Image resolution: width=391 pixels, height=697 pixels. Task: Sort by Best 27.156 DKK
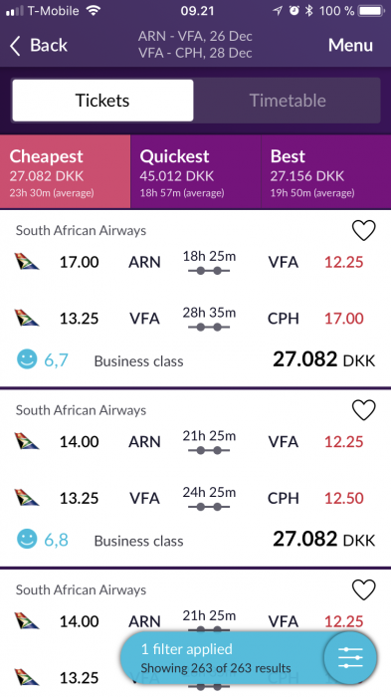[326, 171]
